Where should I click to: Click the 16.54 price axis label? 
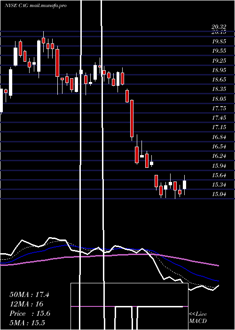(219, 146)
